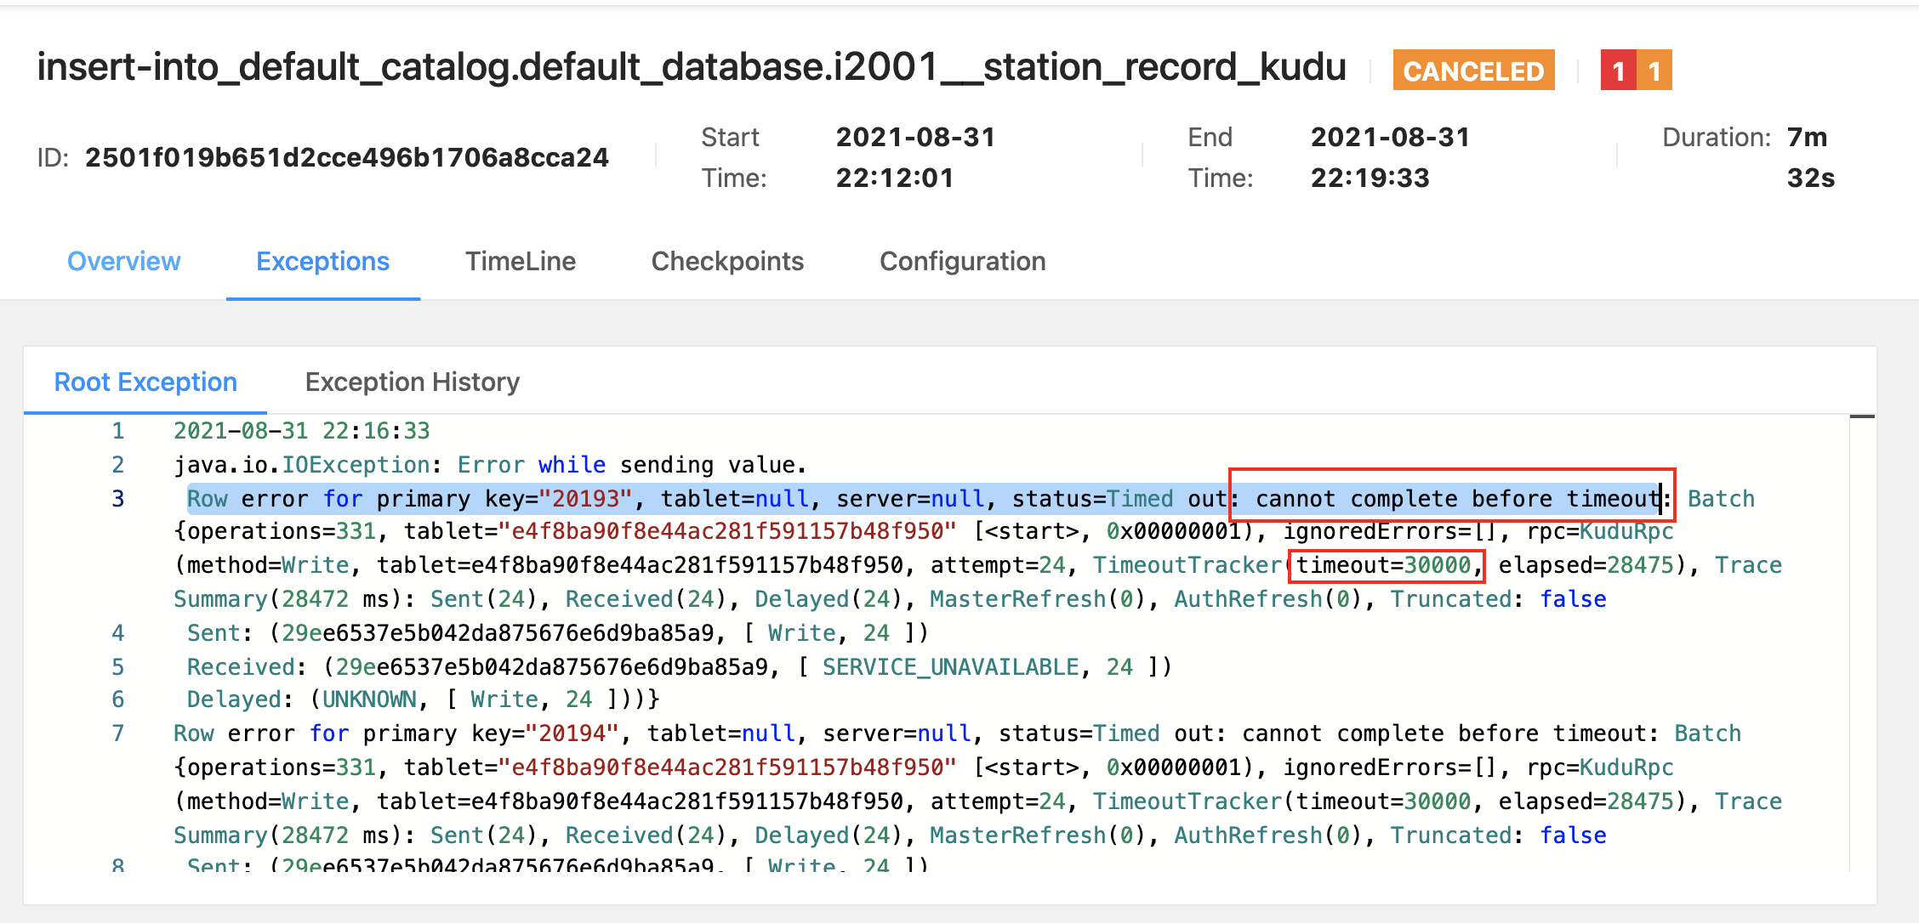Open the Checkpoints tab
The width and height of the screenshot is (1919, 923).
point(727,262)
